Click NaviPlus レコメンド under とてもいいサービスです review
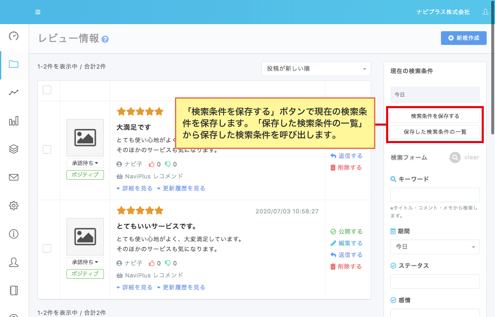Image resolution: width=495 pixels, height=317 pixels. coord(150,275)
